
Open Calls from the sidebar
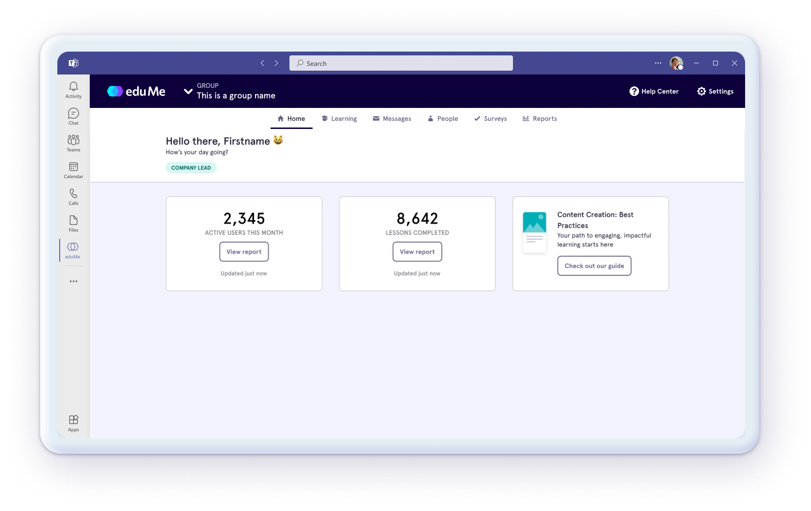coord(74,196)
